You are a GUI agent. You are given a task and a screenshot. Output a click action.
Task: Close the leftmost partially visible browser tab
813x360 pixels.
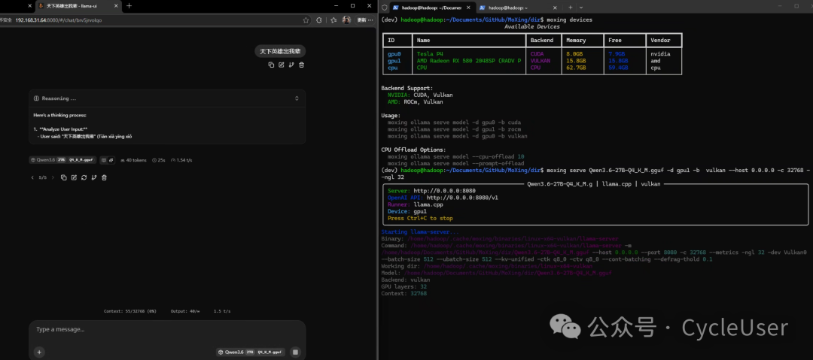point(29,6)
